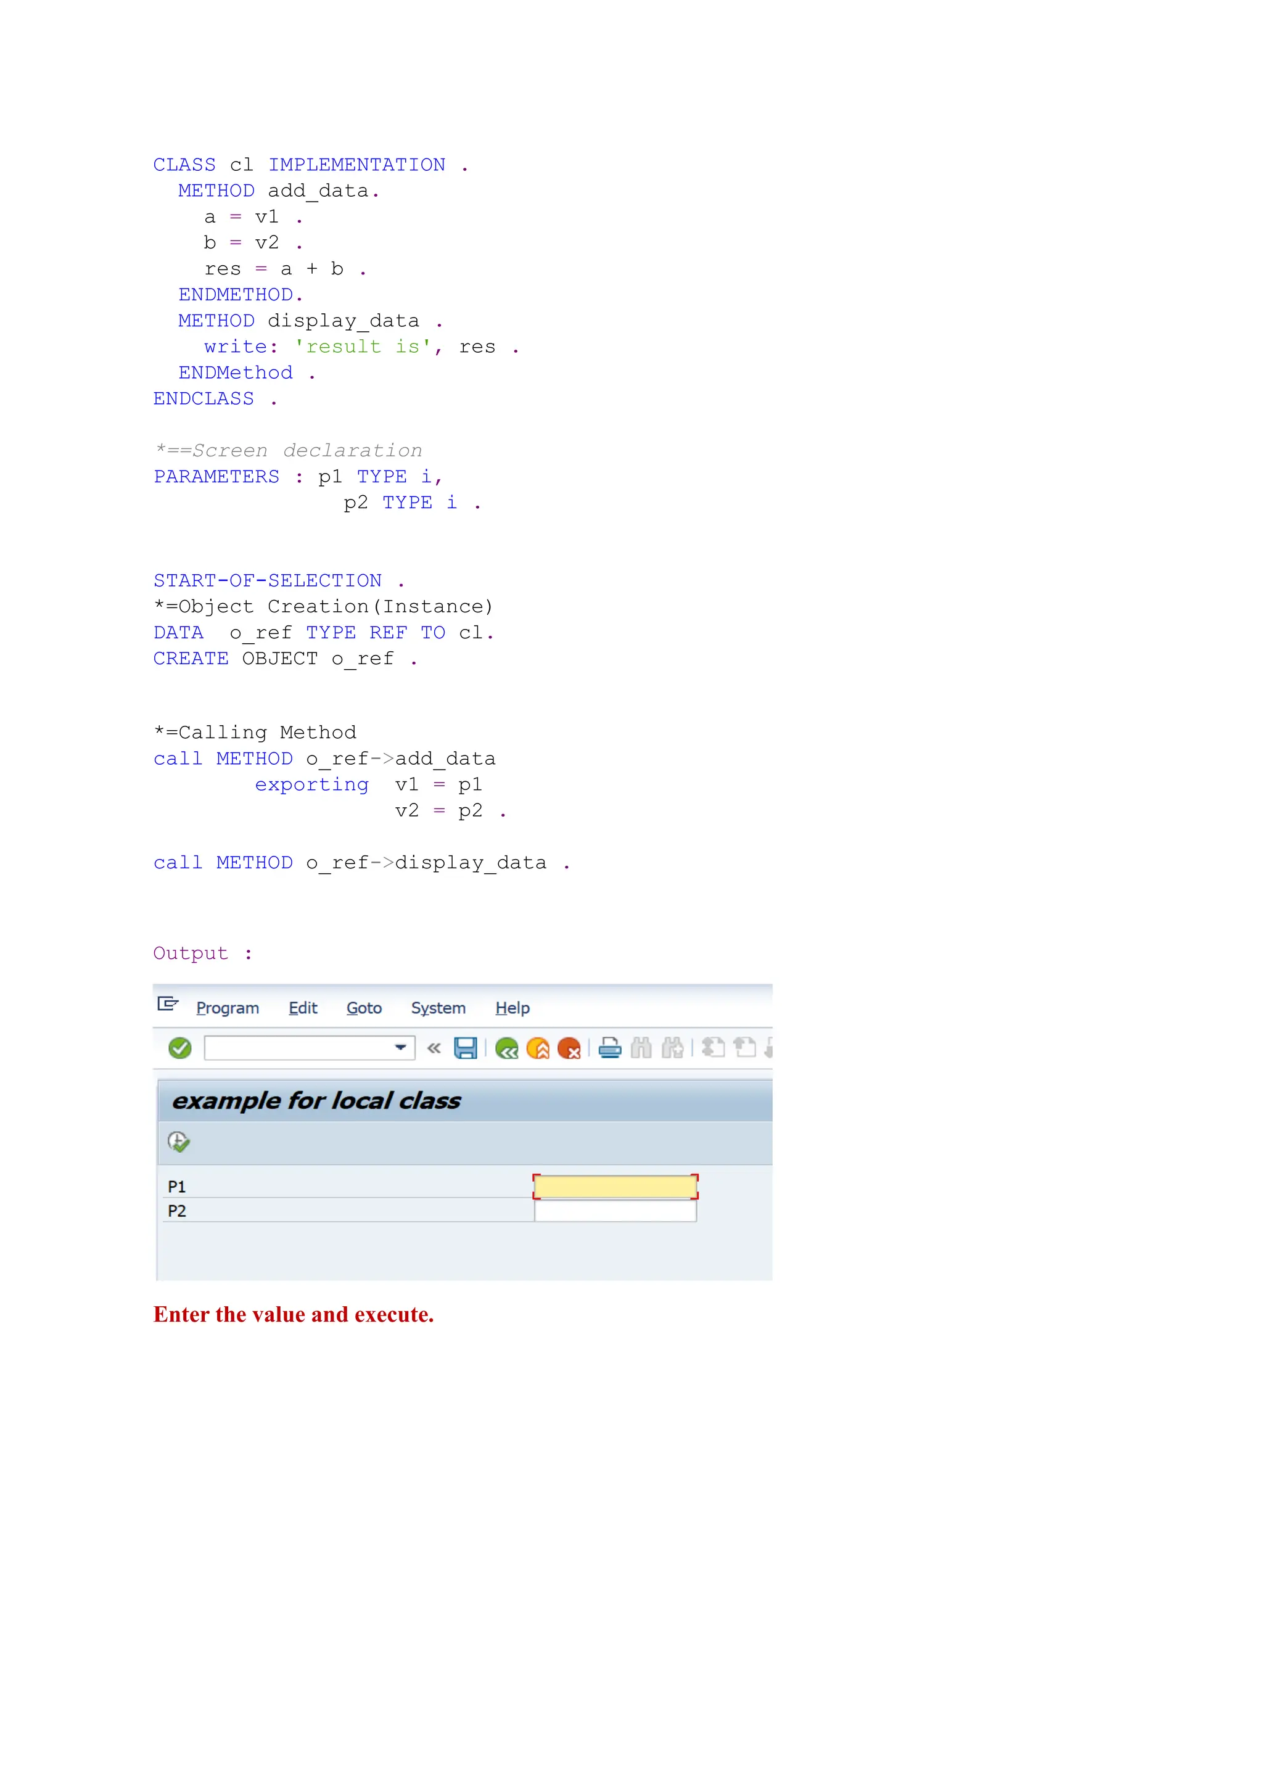Viewport: 1263px width, 1786px height.
Task: Open the SAP window menu icon
Action: coord(168,1003)
